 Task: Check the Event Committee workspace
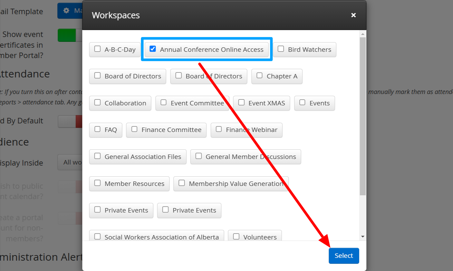click(x=164, y=103)
